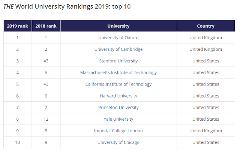Image resolution: width=240 pixels, height=151 pixels.
Task: Open the Yale University link
Action: (118, 119)
